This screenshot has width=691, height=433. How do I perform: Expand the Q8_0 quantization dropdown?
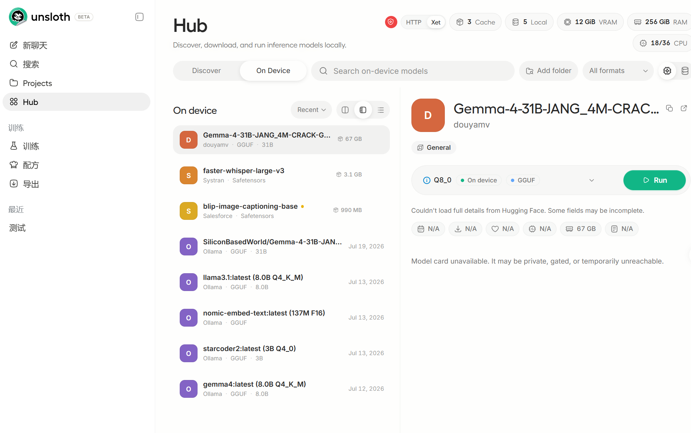tap(591, 180)
